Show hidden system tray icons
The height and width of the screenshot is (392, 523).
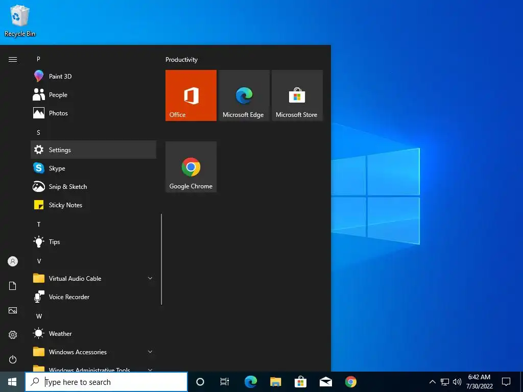tap(432, 382)
